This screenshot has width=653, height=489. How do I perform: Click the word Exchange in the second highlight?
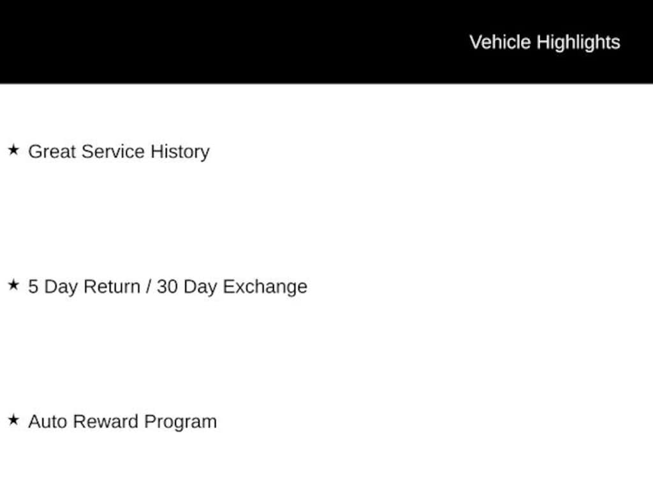[265, 287]
